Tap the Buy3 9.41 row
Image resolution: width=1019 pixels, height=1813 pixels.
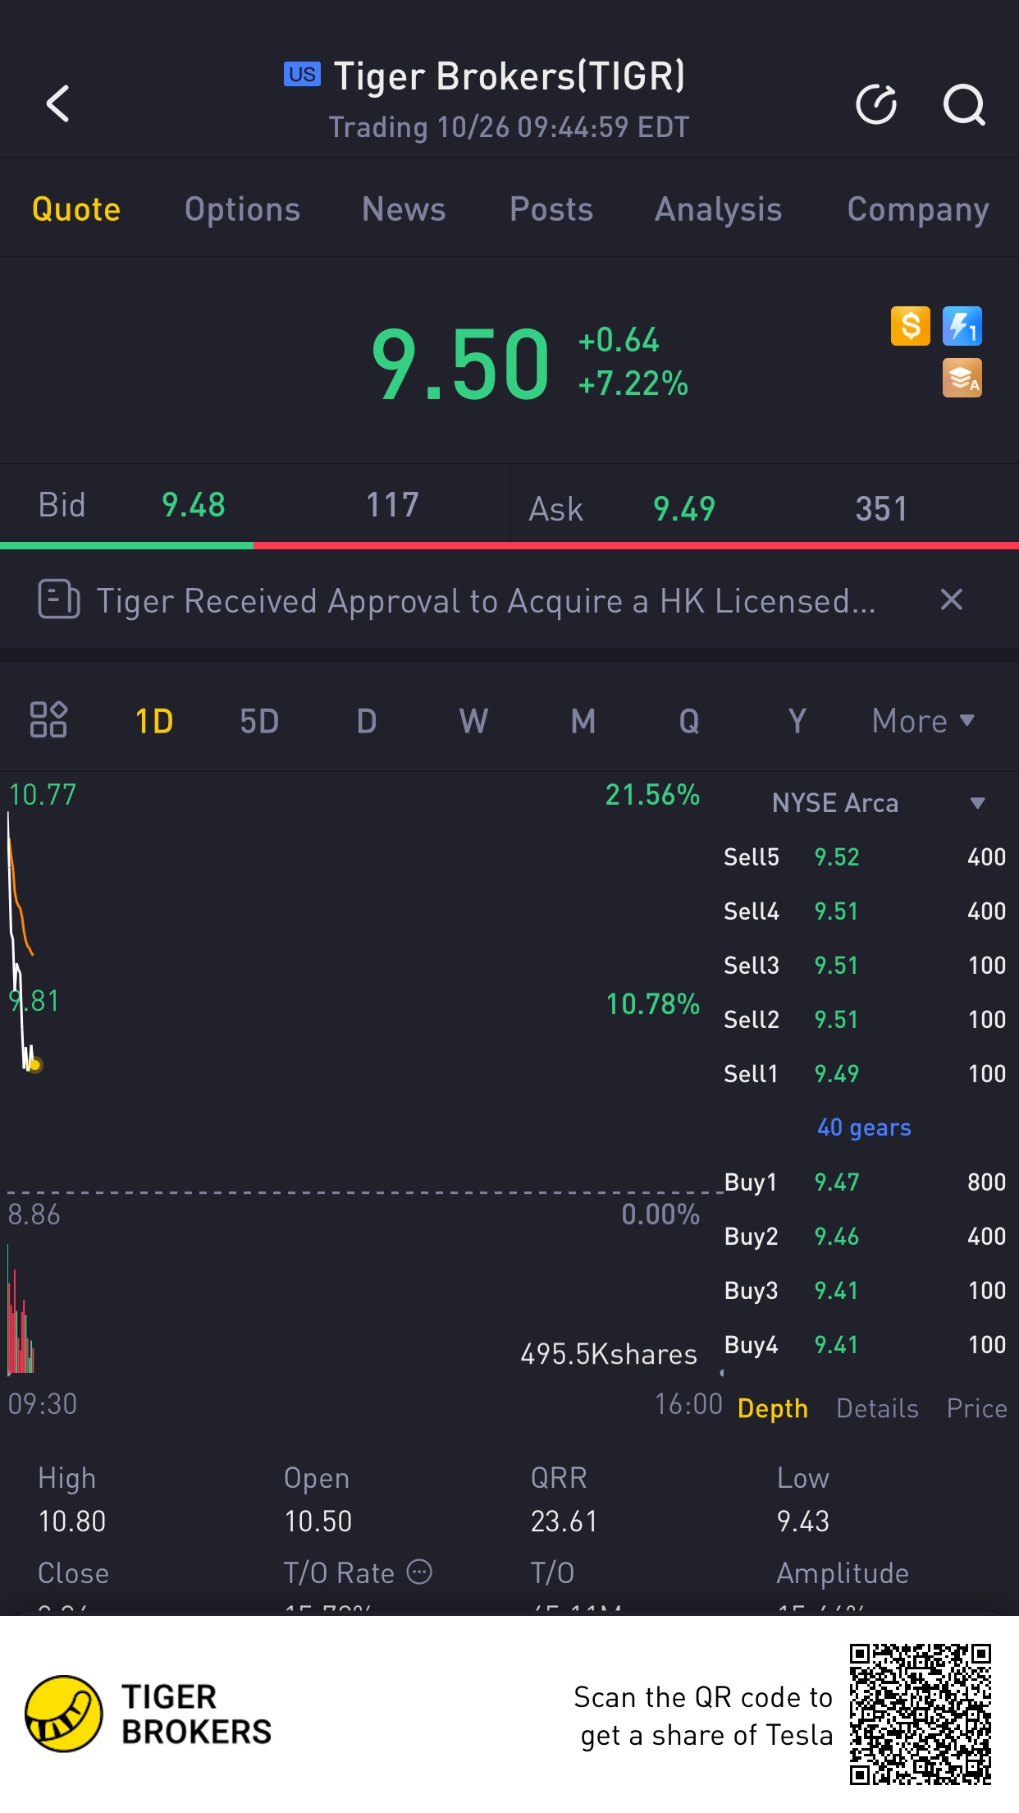tap(865, 1290)
